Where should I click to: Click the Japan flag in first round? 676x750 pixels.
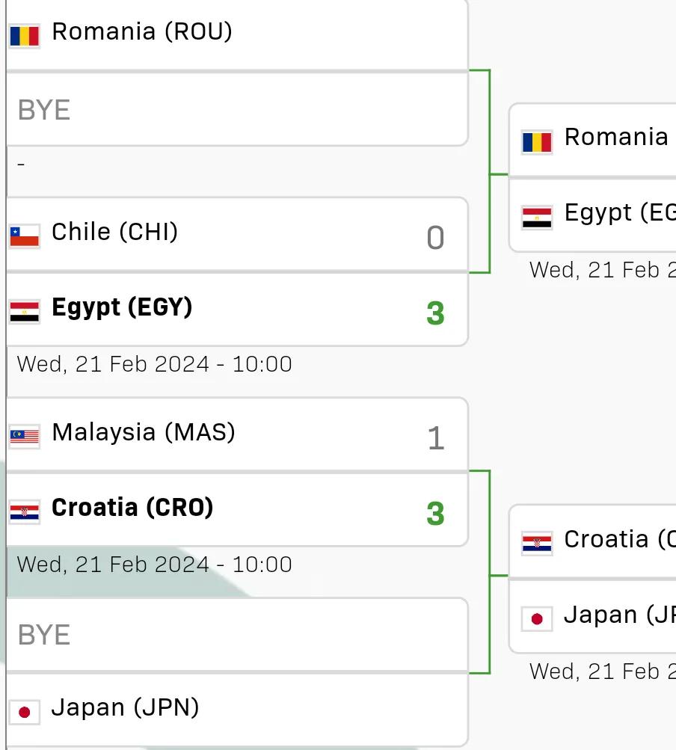click(25, 712)
